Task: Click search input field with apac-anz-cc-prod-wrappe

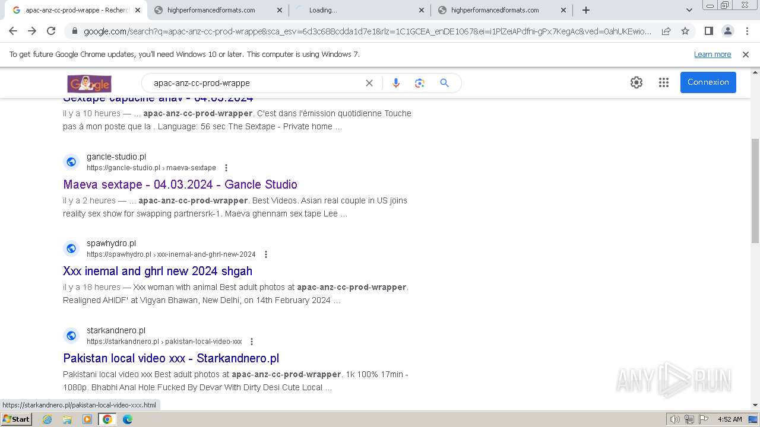Action: click(x=255, y=83)
